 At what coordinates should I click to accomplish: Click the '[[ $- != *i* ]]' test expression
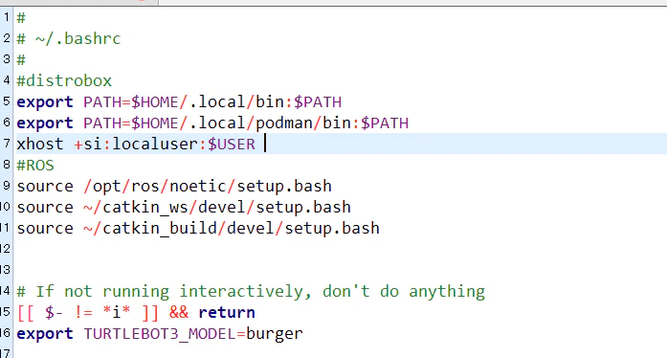(88, 312)
